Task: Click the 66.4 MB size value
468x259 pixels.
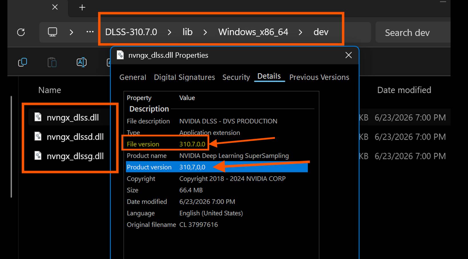Action: tap(191, 190)
